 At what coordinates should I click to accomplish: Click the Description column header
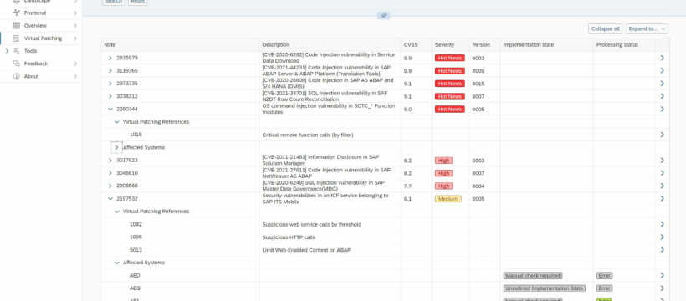click(330, 44)
